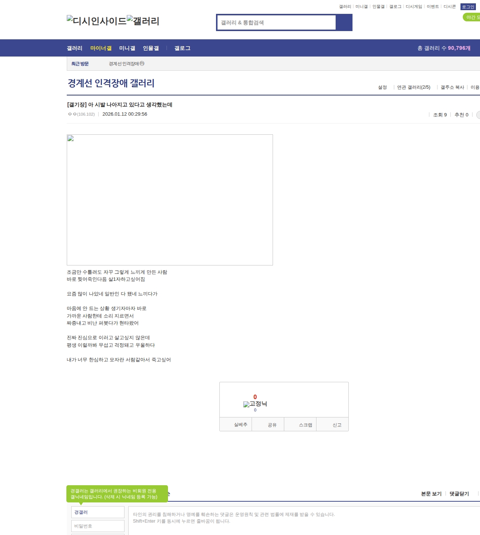
Task: Select 갤러리 in the blue navigation bar
Action: [x=75, y=48]
